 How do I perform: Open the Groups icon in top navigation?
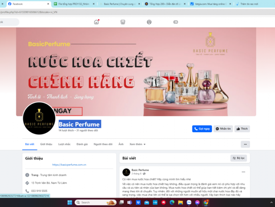[x=149, y=22]
